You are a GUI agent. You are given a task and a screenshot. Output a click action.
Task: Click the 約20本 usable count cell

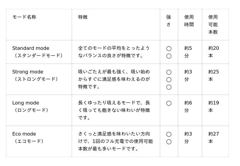[x=214, y=52]
